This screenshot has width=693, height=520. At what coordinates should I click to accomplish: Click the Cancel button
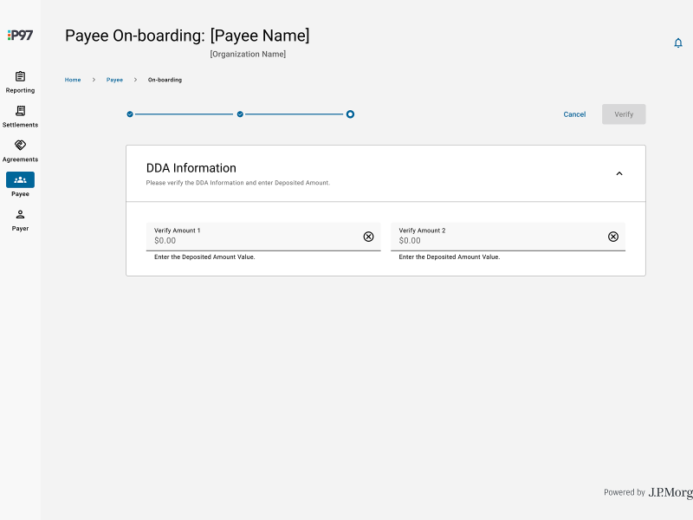[x=574, y=114]
